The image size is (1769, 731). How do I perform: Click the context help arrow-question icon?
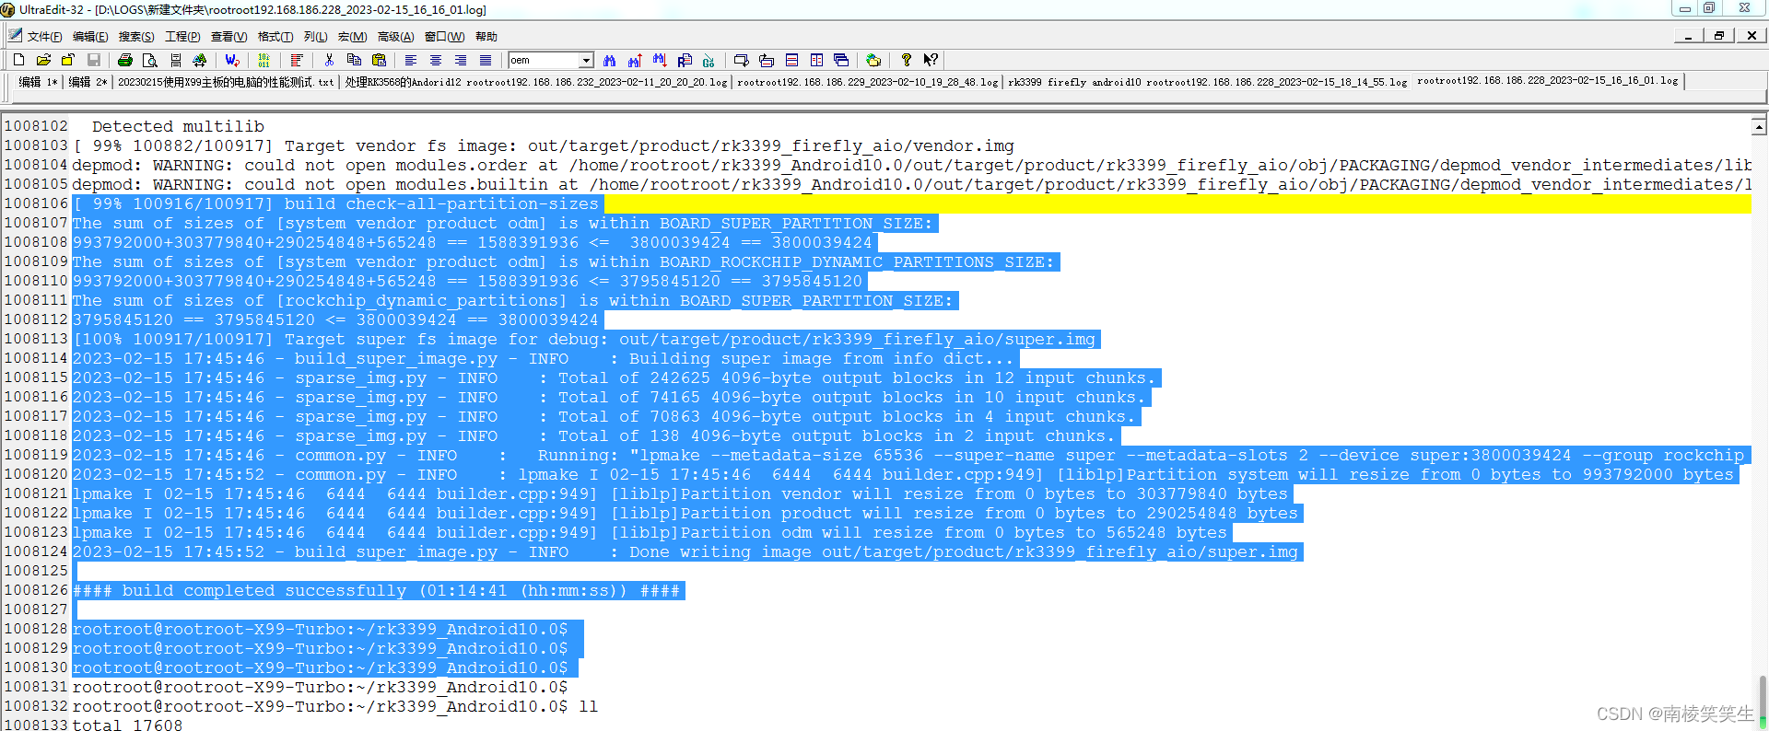[931, 60]
